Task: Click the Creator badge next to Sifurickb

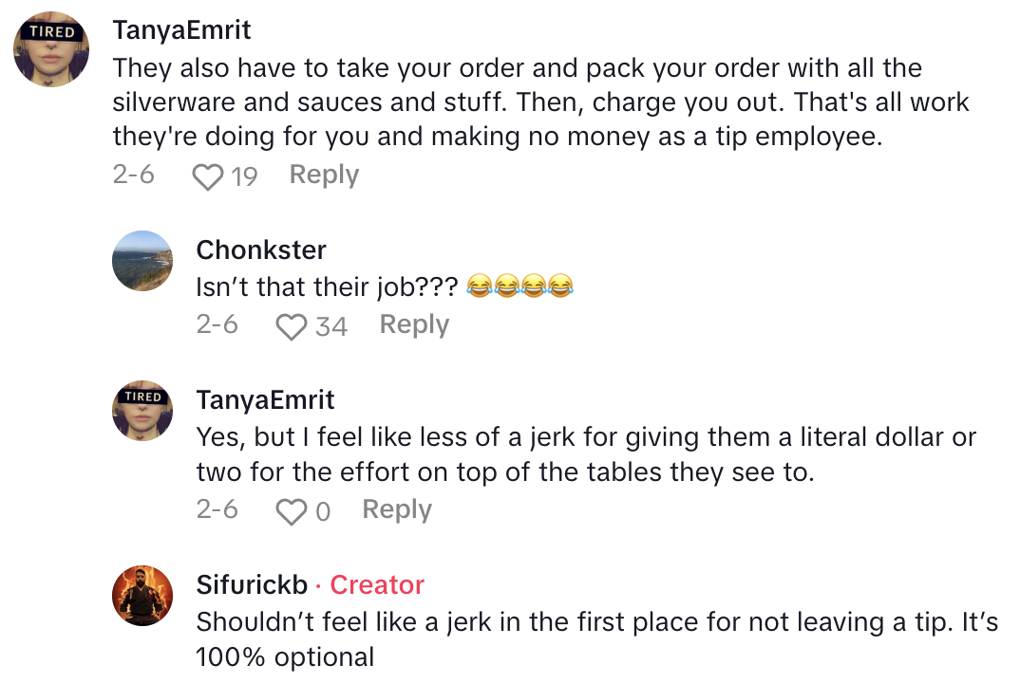Action: [x=377, y=584]
